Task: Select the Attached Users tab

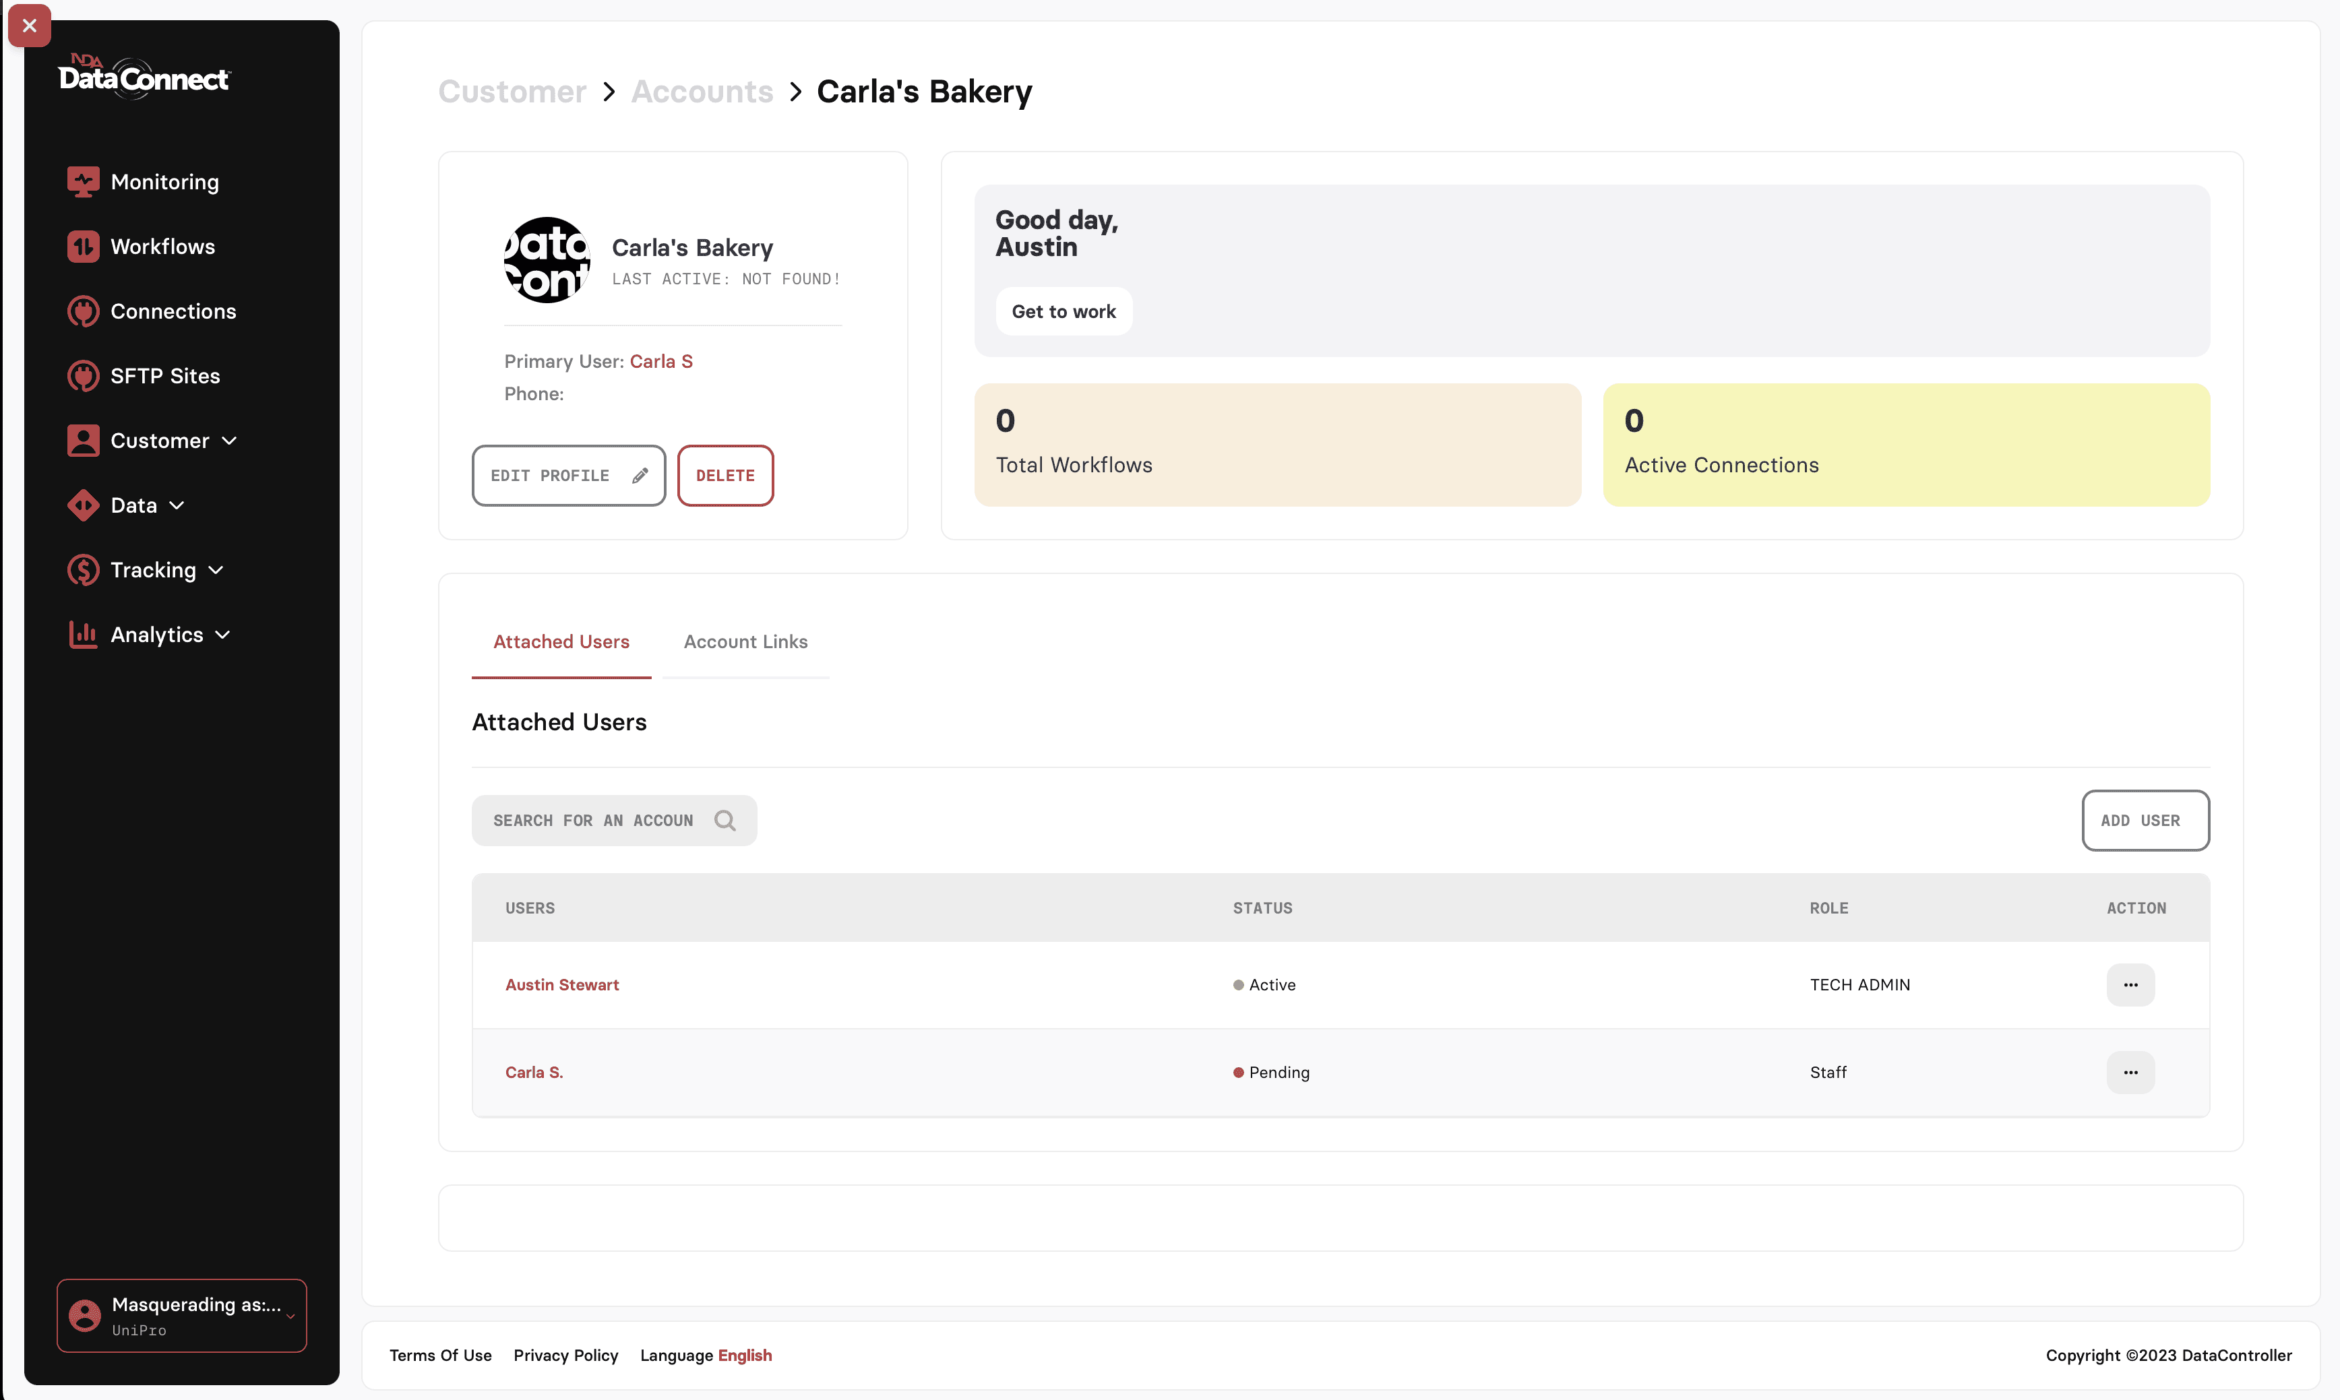Action: pos(561,641)
